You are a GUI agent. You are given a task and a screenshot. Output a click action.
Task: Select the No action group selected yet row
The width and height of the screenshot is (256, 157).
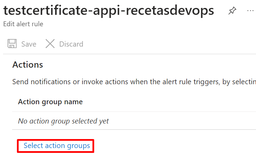pos(134,121)
